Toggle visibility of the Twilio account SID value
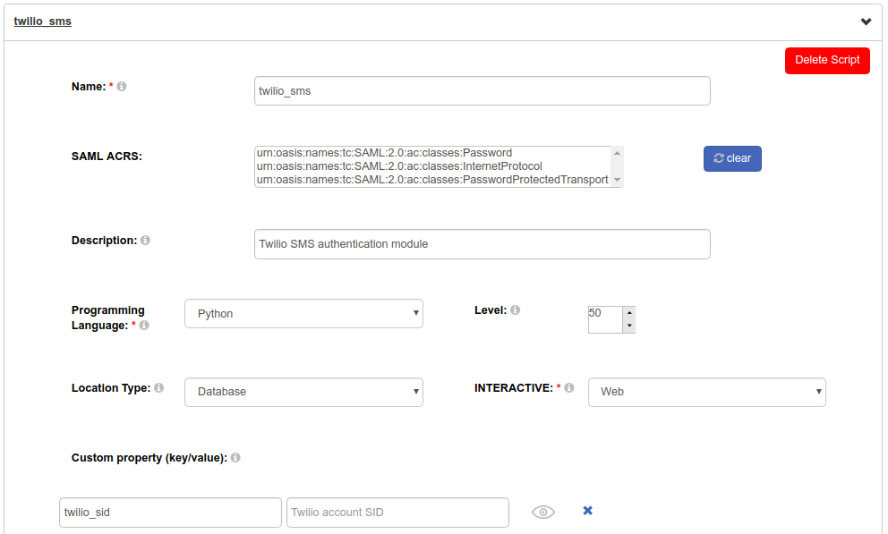888x534 pixels. pos(542,511)
